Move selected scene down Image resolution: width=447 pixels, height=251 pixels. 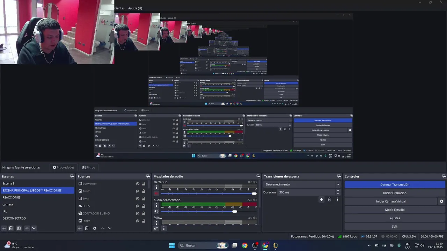coord(34,228)
